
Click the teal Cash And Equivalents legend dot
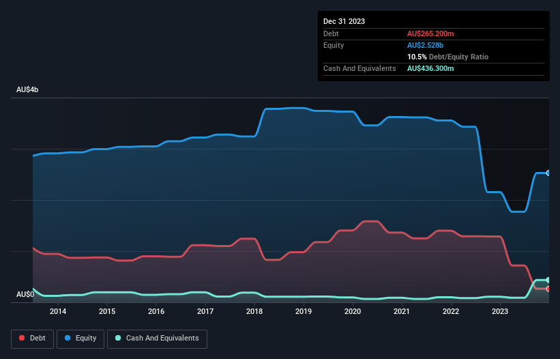118,338
